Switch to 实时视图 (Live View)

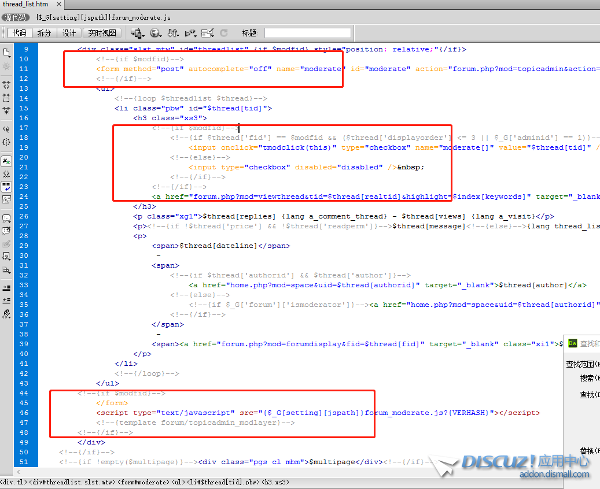click(x=102, y=33)
